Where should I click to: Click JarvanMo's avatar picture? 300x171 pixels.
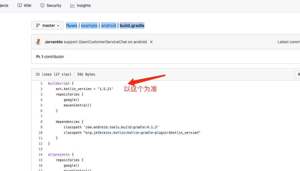pos(38,42)
